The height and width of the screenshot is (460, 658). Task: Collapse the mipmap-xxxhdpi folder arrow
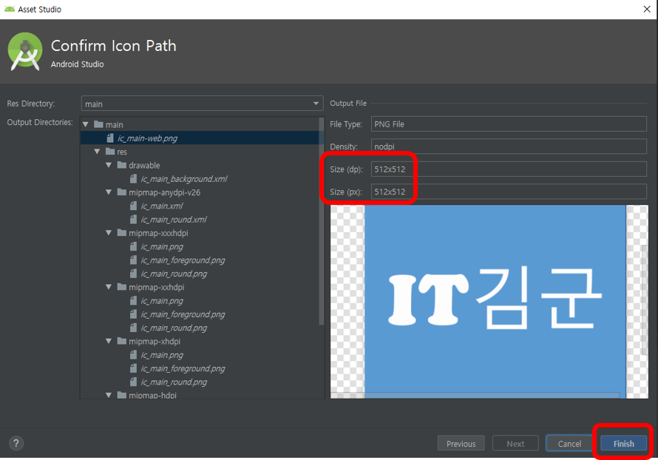point(109,232)
